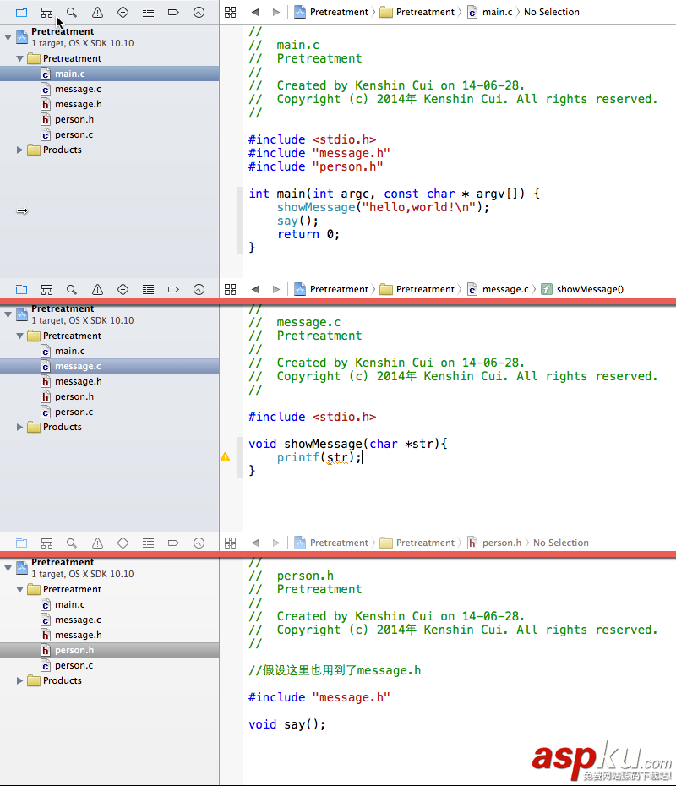Viewport: 676px width, 786px height.
Task: Open Issue navigator in middle panel
Action: tap(98, 289)
